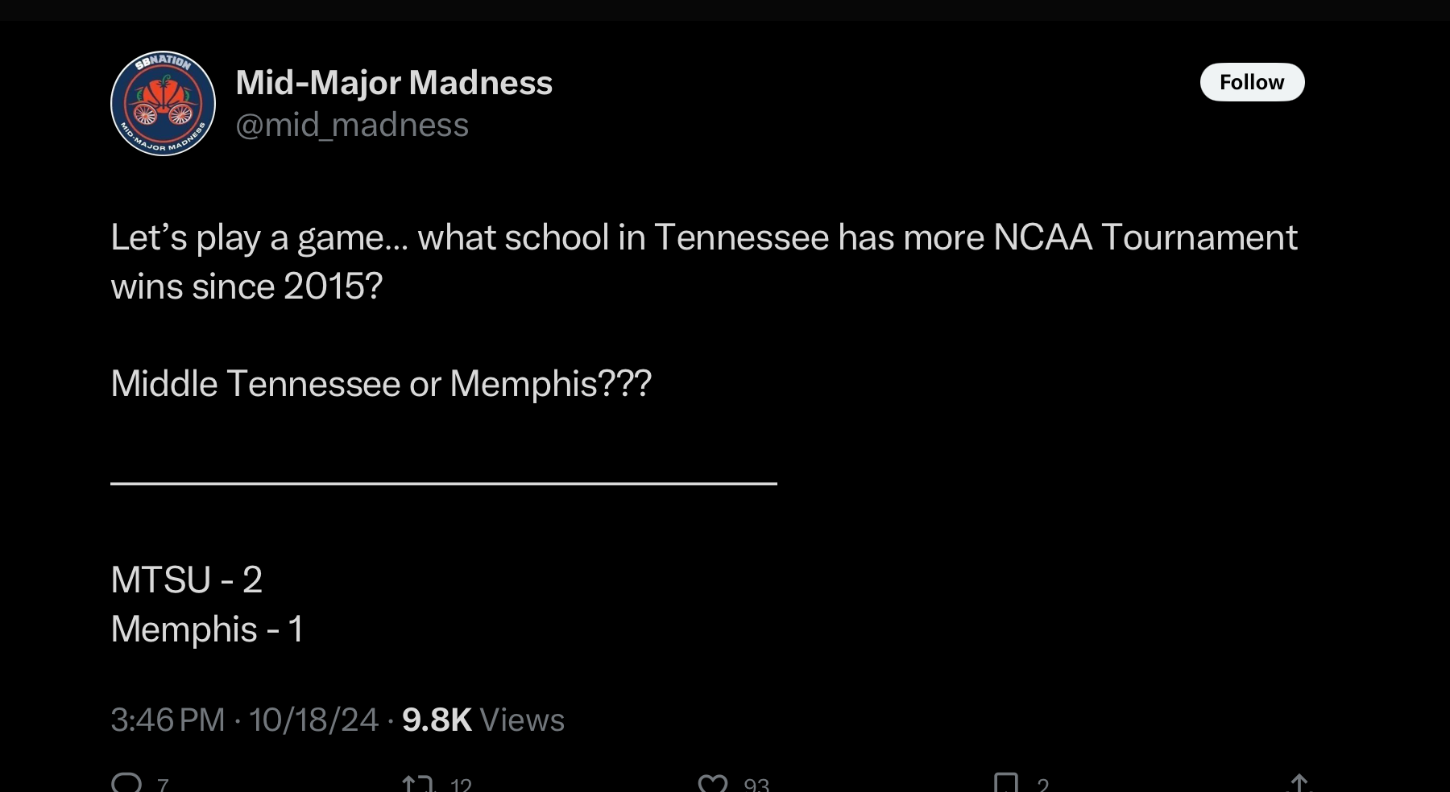Click the "Memphis - 1" result line
The width and height of the screenshot is (1450, 792).
pyautogui.click(x=207, y=629)
